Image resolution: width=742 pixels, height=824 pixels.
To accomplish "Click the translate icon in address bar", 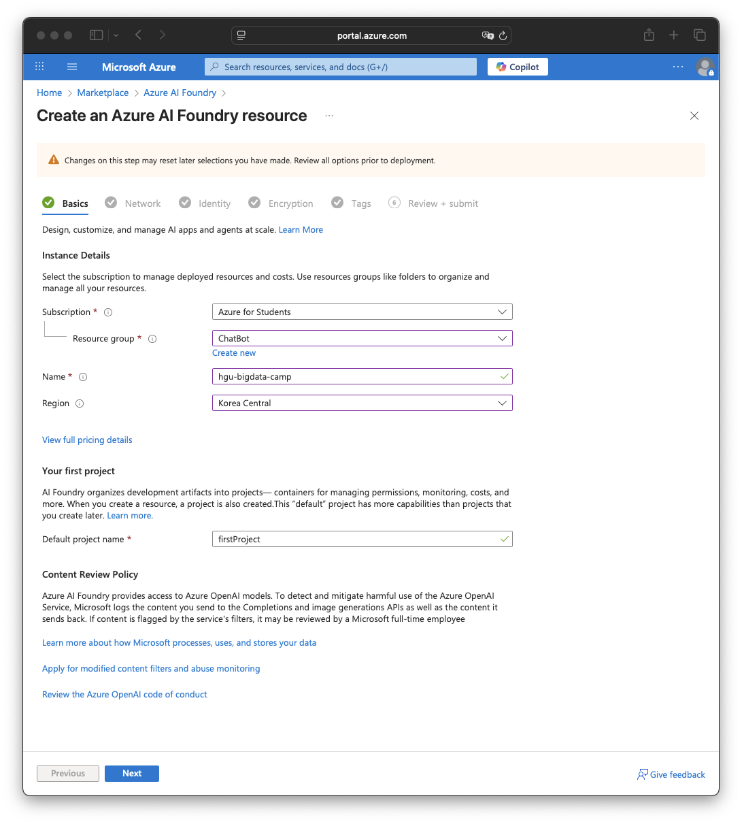I will [x=488, y=35].
